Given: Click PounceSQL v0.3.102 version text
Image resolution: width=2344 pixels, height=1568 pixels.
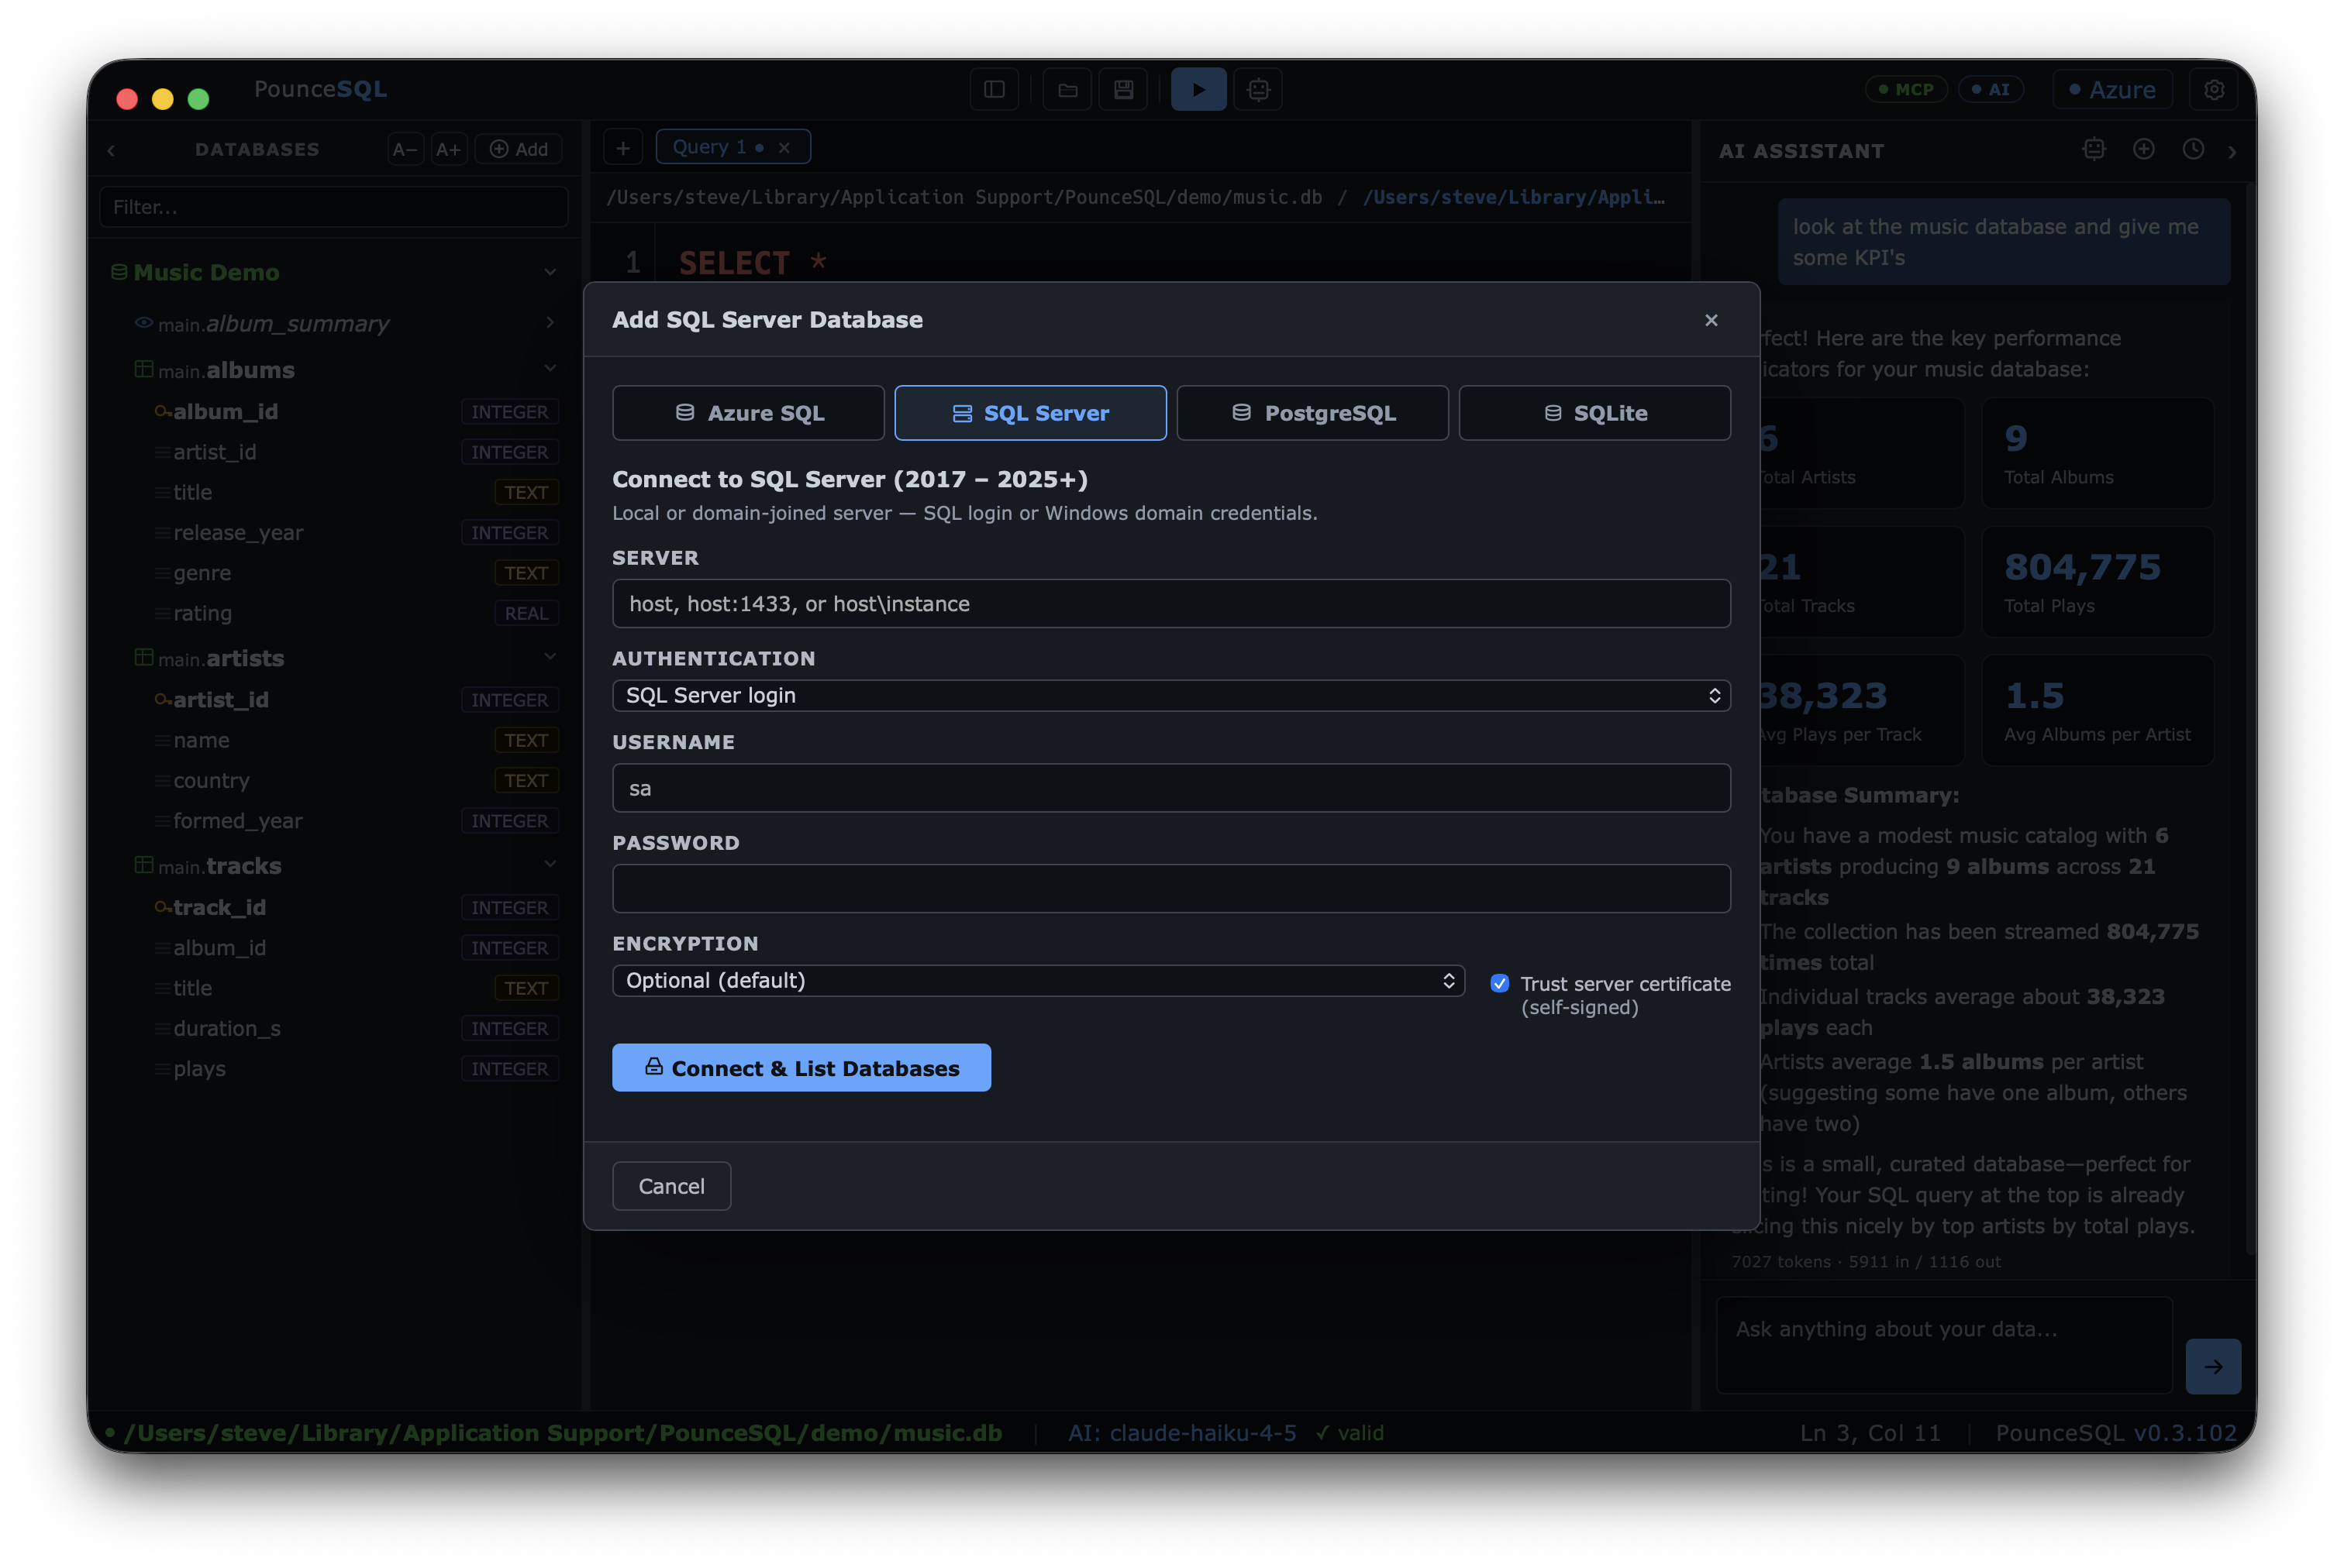Looking at the screenshot, I should coord(2116,1433).
